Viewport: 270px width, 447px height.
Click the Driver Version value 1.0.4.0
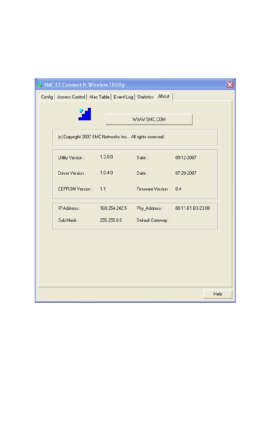tap(106, 173)
